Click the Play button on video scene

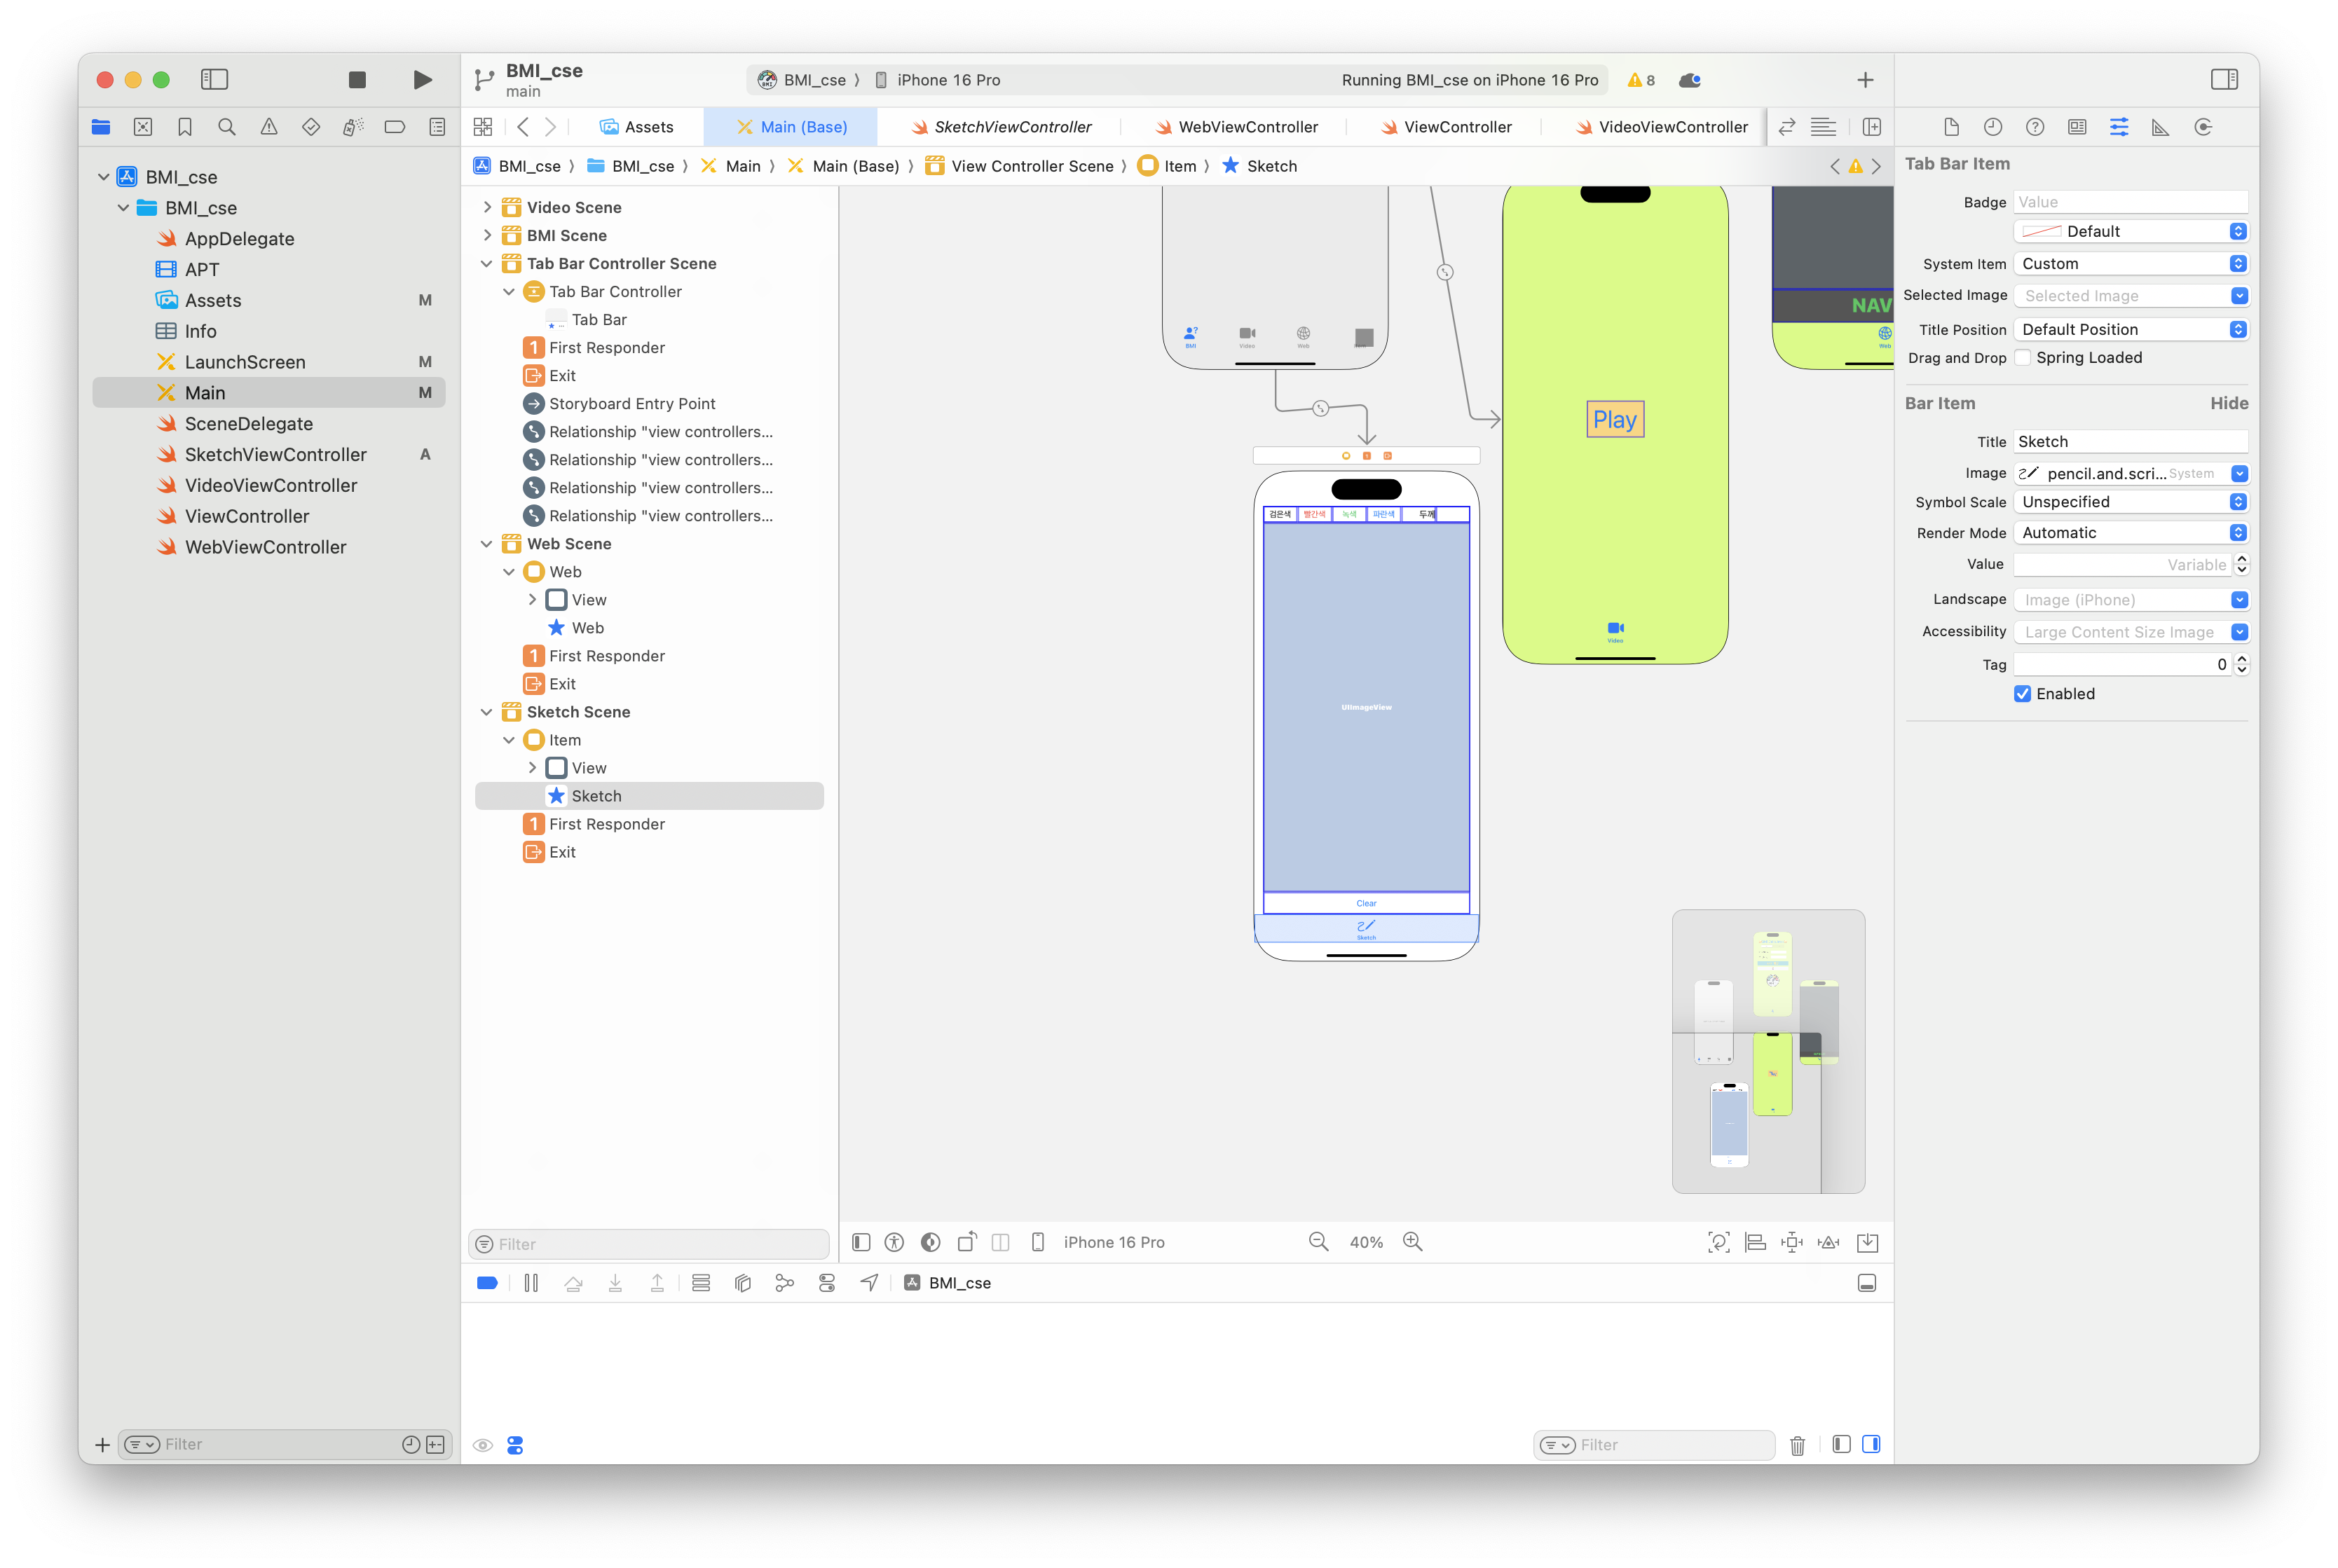pos(1614,420)
